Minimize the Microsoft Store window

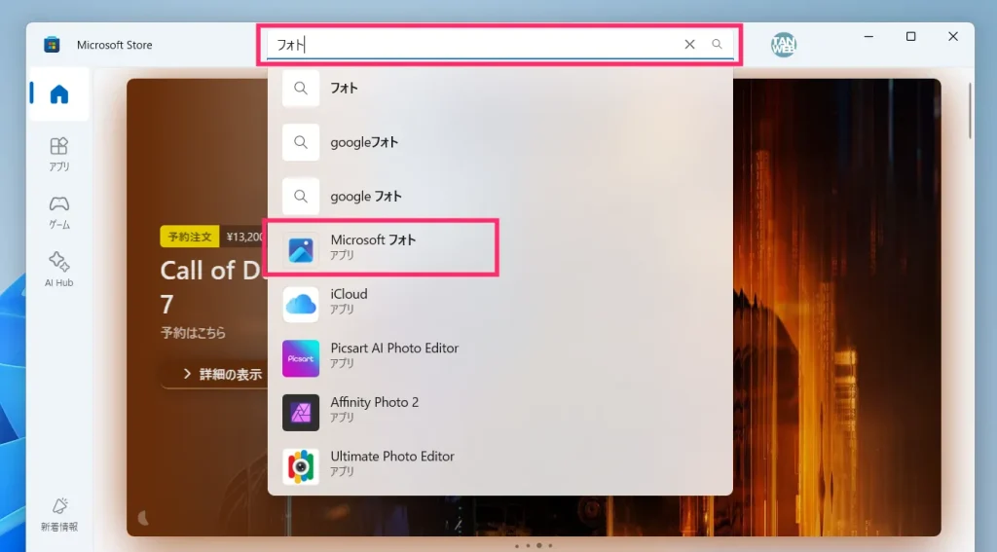click(868, 36)
